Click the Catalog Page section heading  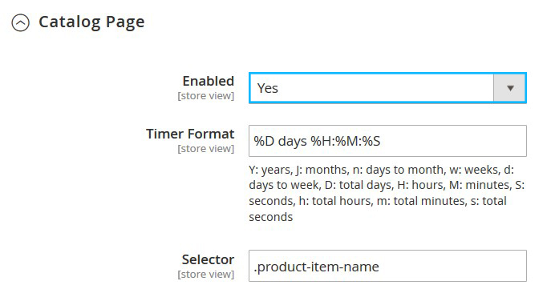(x=91, y=22)
